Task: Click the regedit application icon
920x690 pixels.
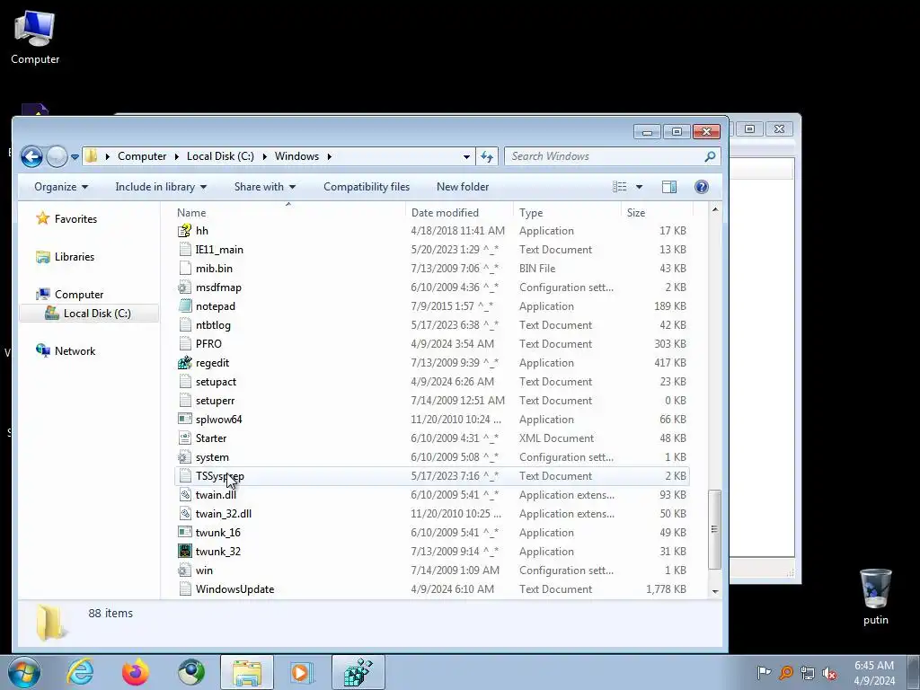Action: coord(185,363)
